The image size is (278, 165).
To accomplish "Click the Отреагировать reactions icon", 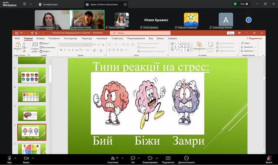I will [150, 158].
